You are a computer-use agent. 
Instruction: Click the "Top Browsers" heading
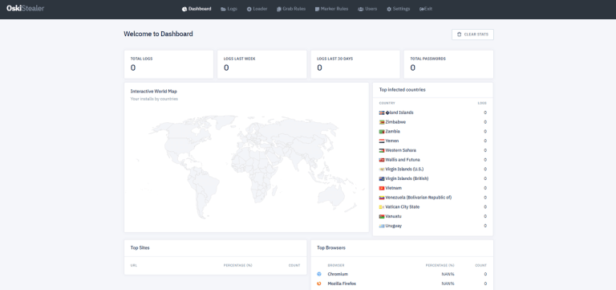click(331, 248)
